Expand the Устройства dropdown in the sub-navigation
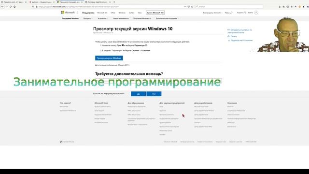The height and width of the screenshot is (174, 309). 103,18
